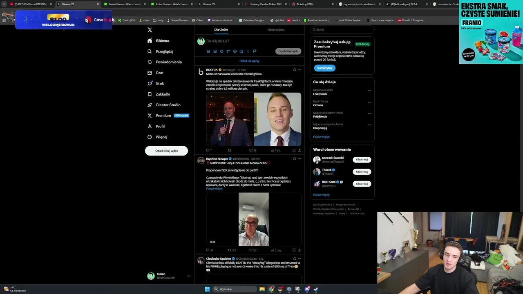Image resolution: width=523 pixels, height=294 pixels.
Task: Open Czat messages
Action: (156, 73)
